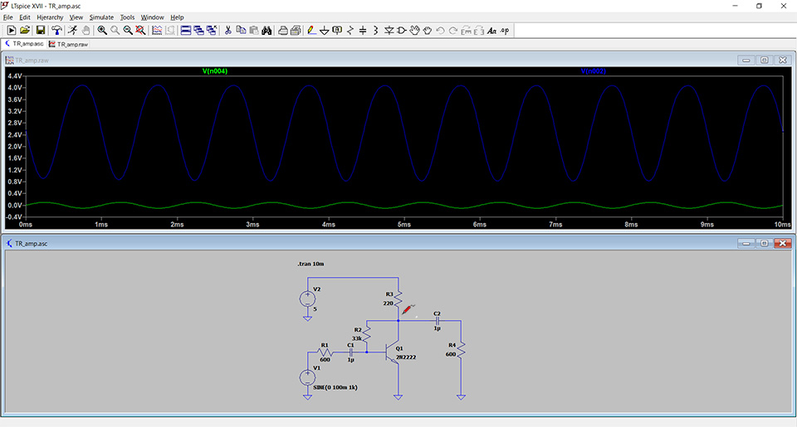This screenshot has width=797, height=427.
Task: Open the Window menu
Action: tap(152, 17)
